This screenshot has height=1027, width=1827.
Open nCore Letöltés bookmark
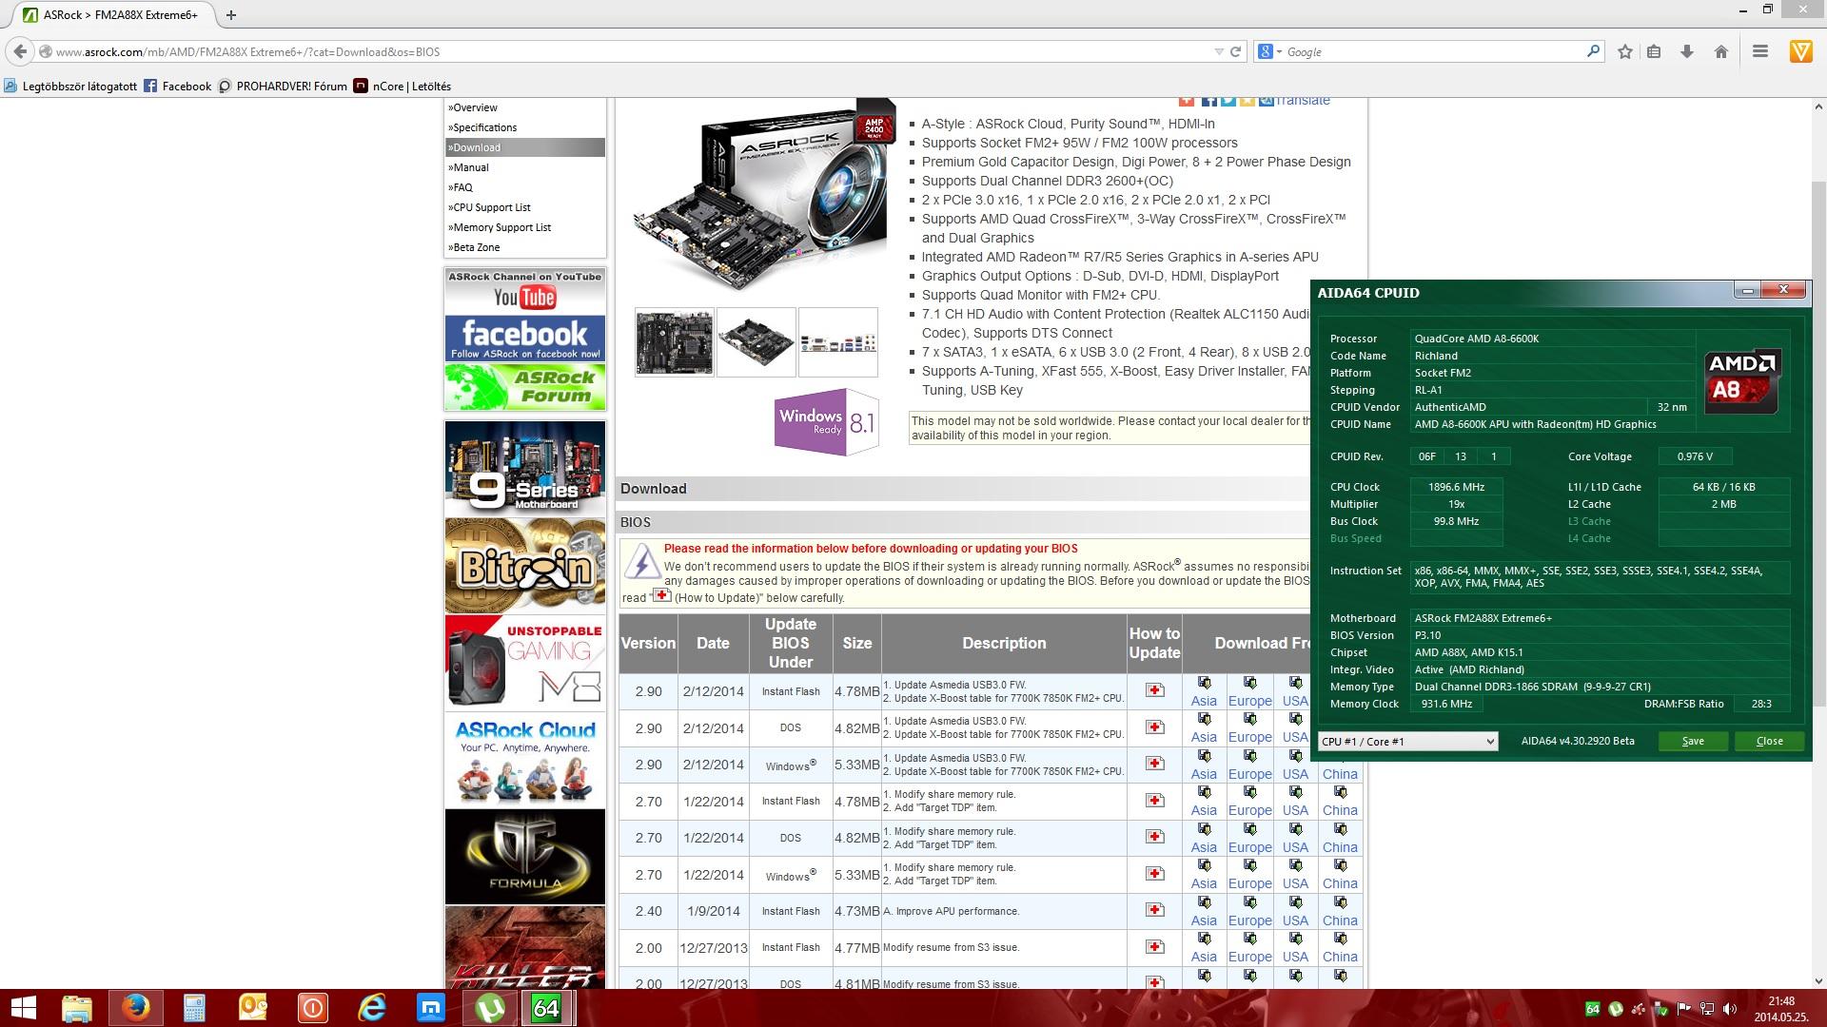(403, 86)
